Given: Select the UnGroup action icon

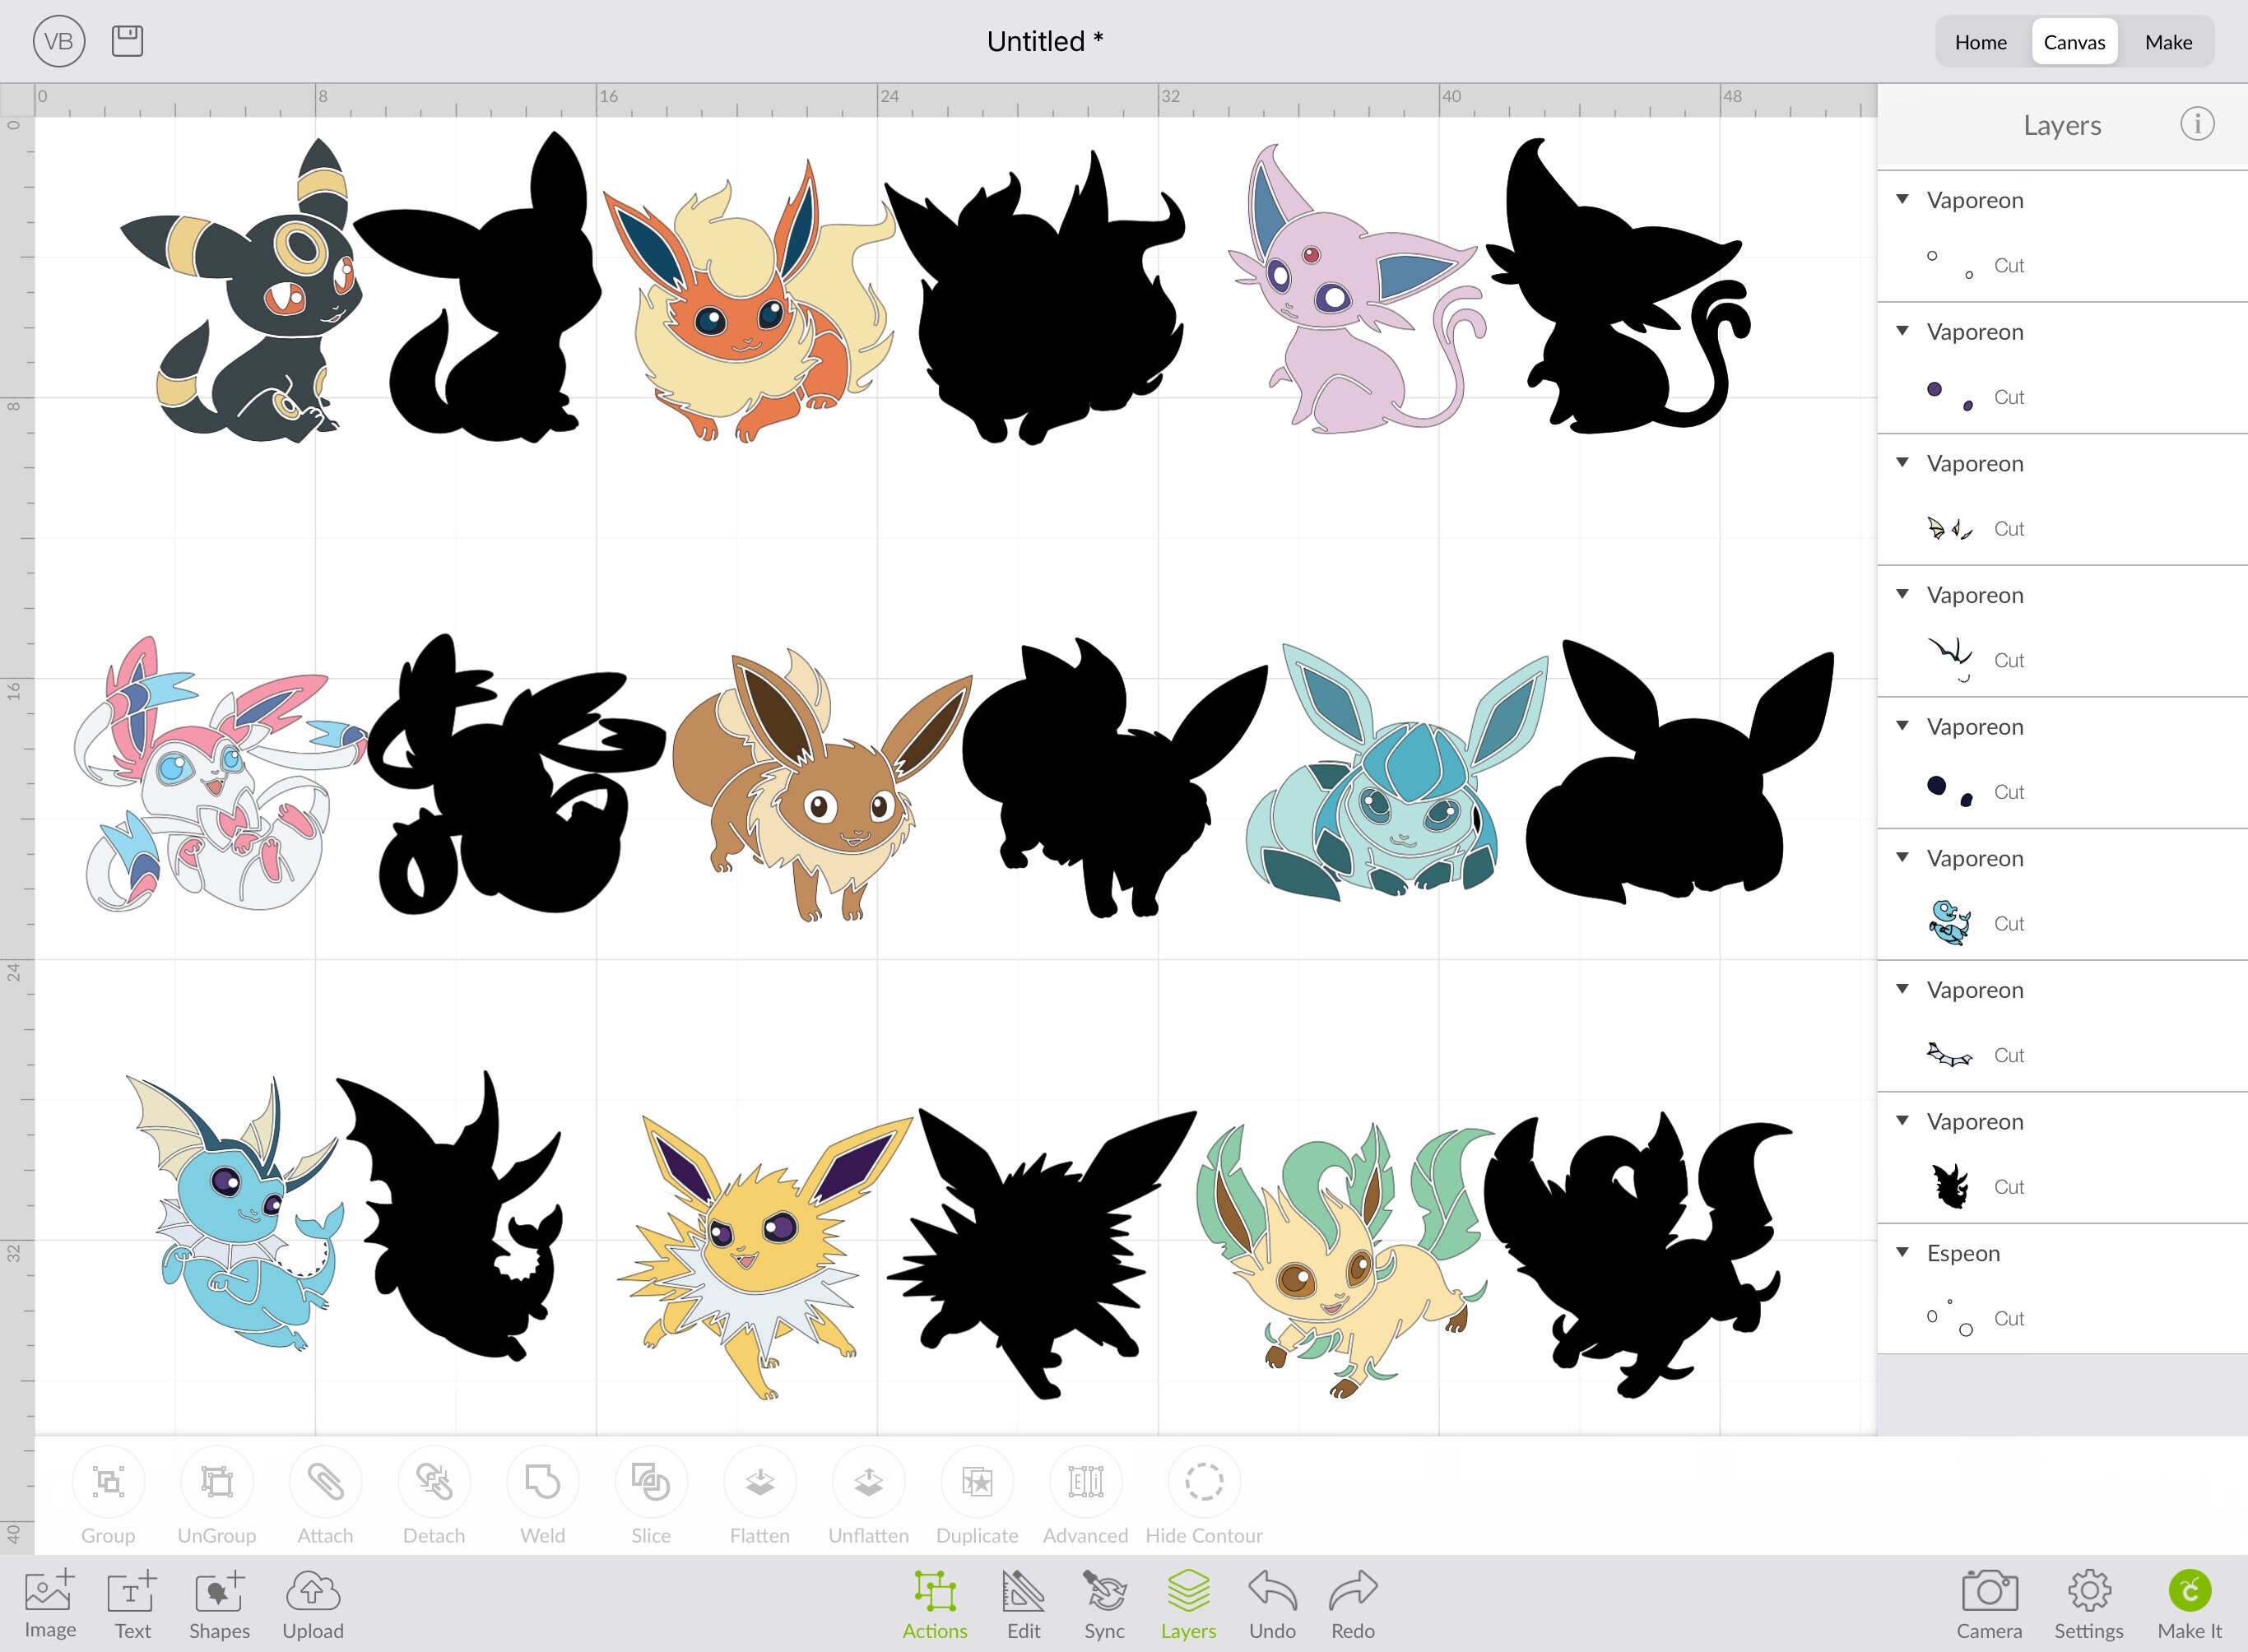Looking at the screenshot, I should pos(217,1481).
